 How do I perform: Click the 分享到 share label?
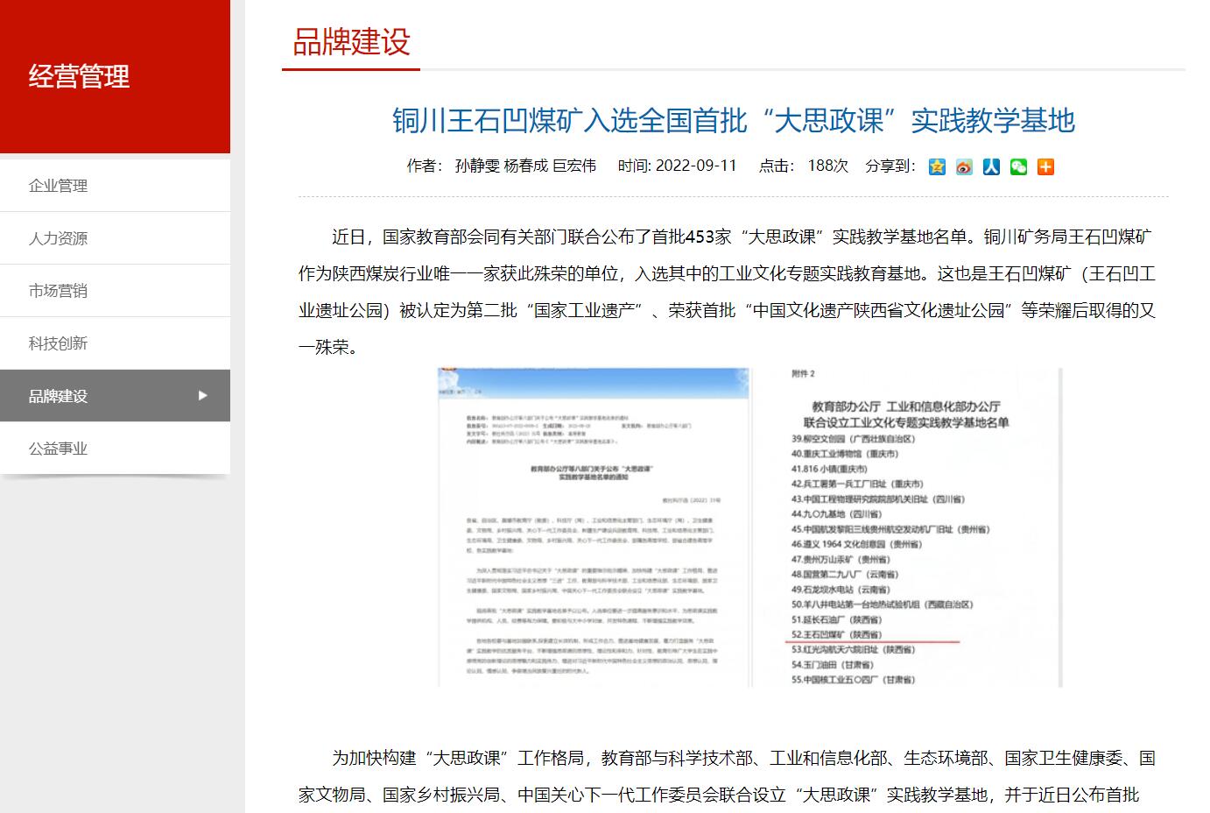[890, 166]
